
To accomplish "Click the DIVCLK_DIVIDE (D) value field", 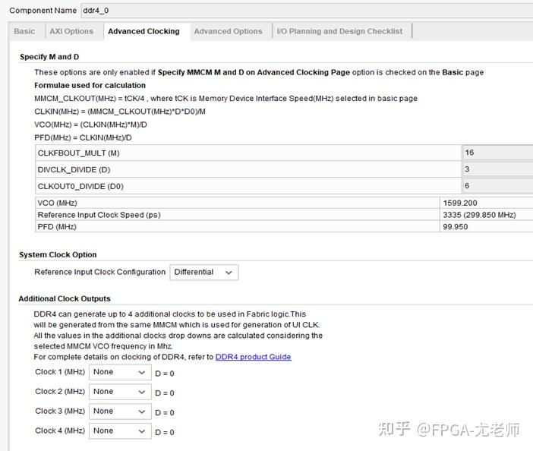I will pos(497,169).
